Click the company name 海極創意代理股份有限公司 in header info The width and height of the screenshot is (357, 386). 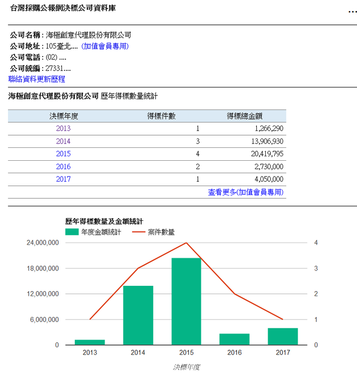88,35
